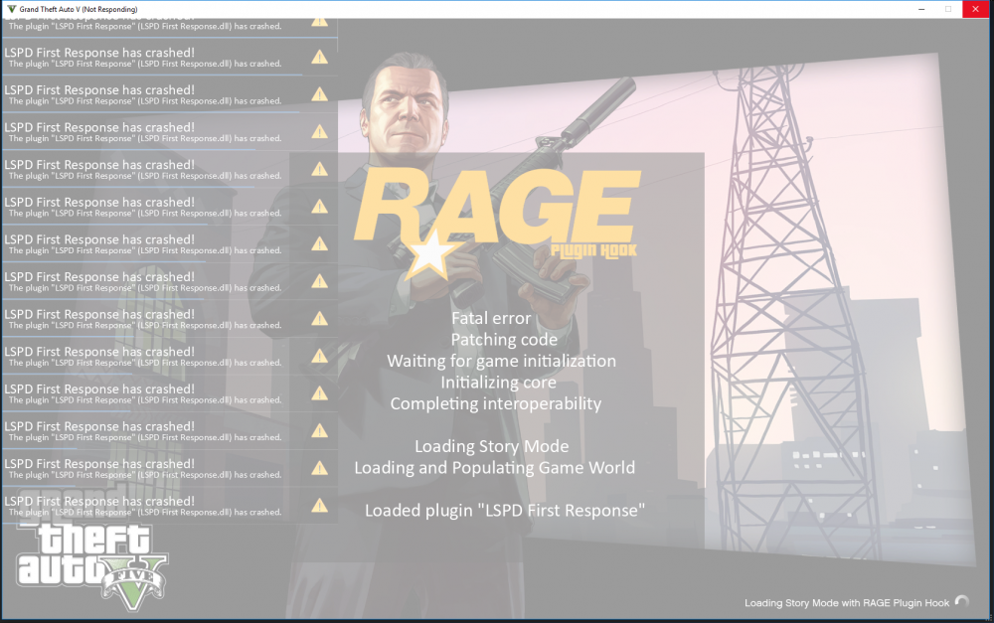Click the 'Fatal error' status line

(x=491, y=318)
